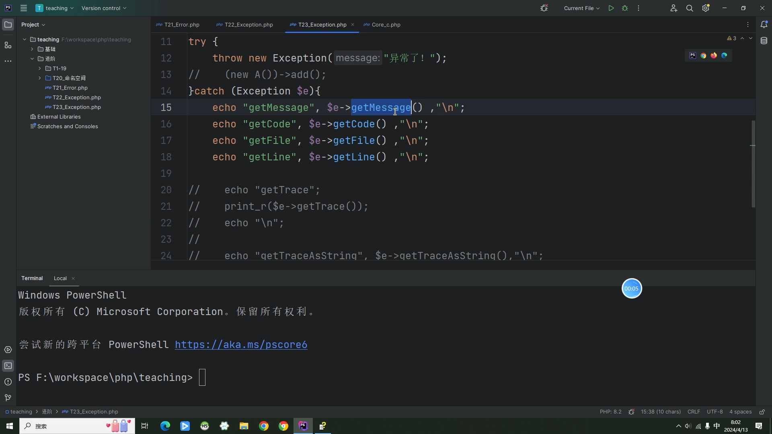Open Search Everywhere magnifier

pos(690,8)
